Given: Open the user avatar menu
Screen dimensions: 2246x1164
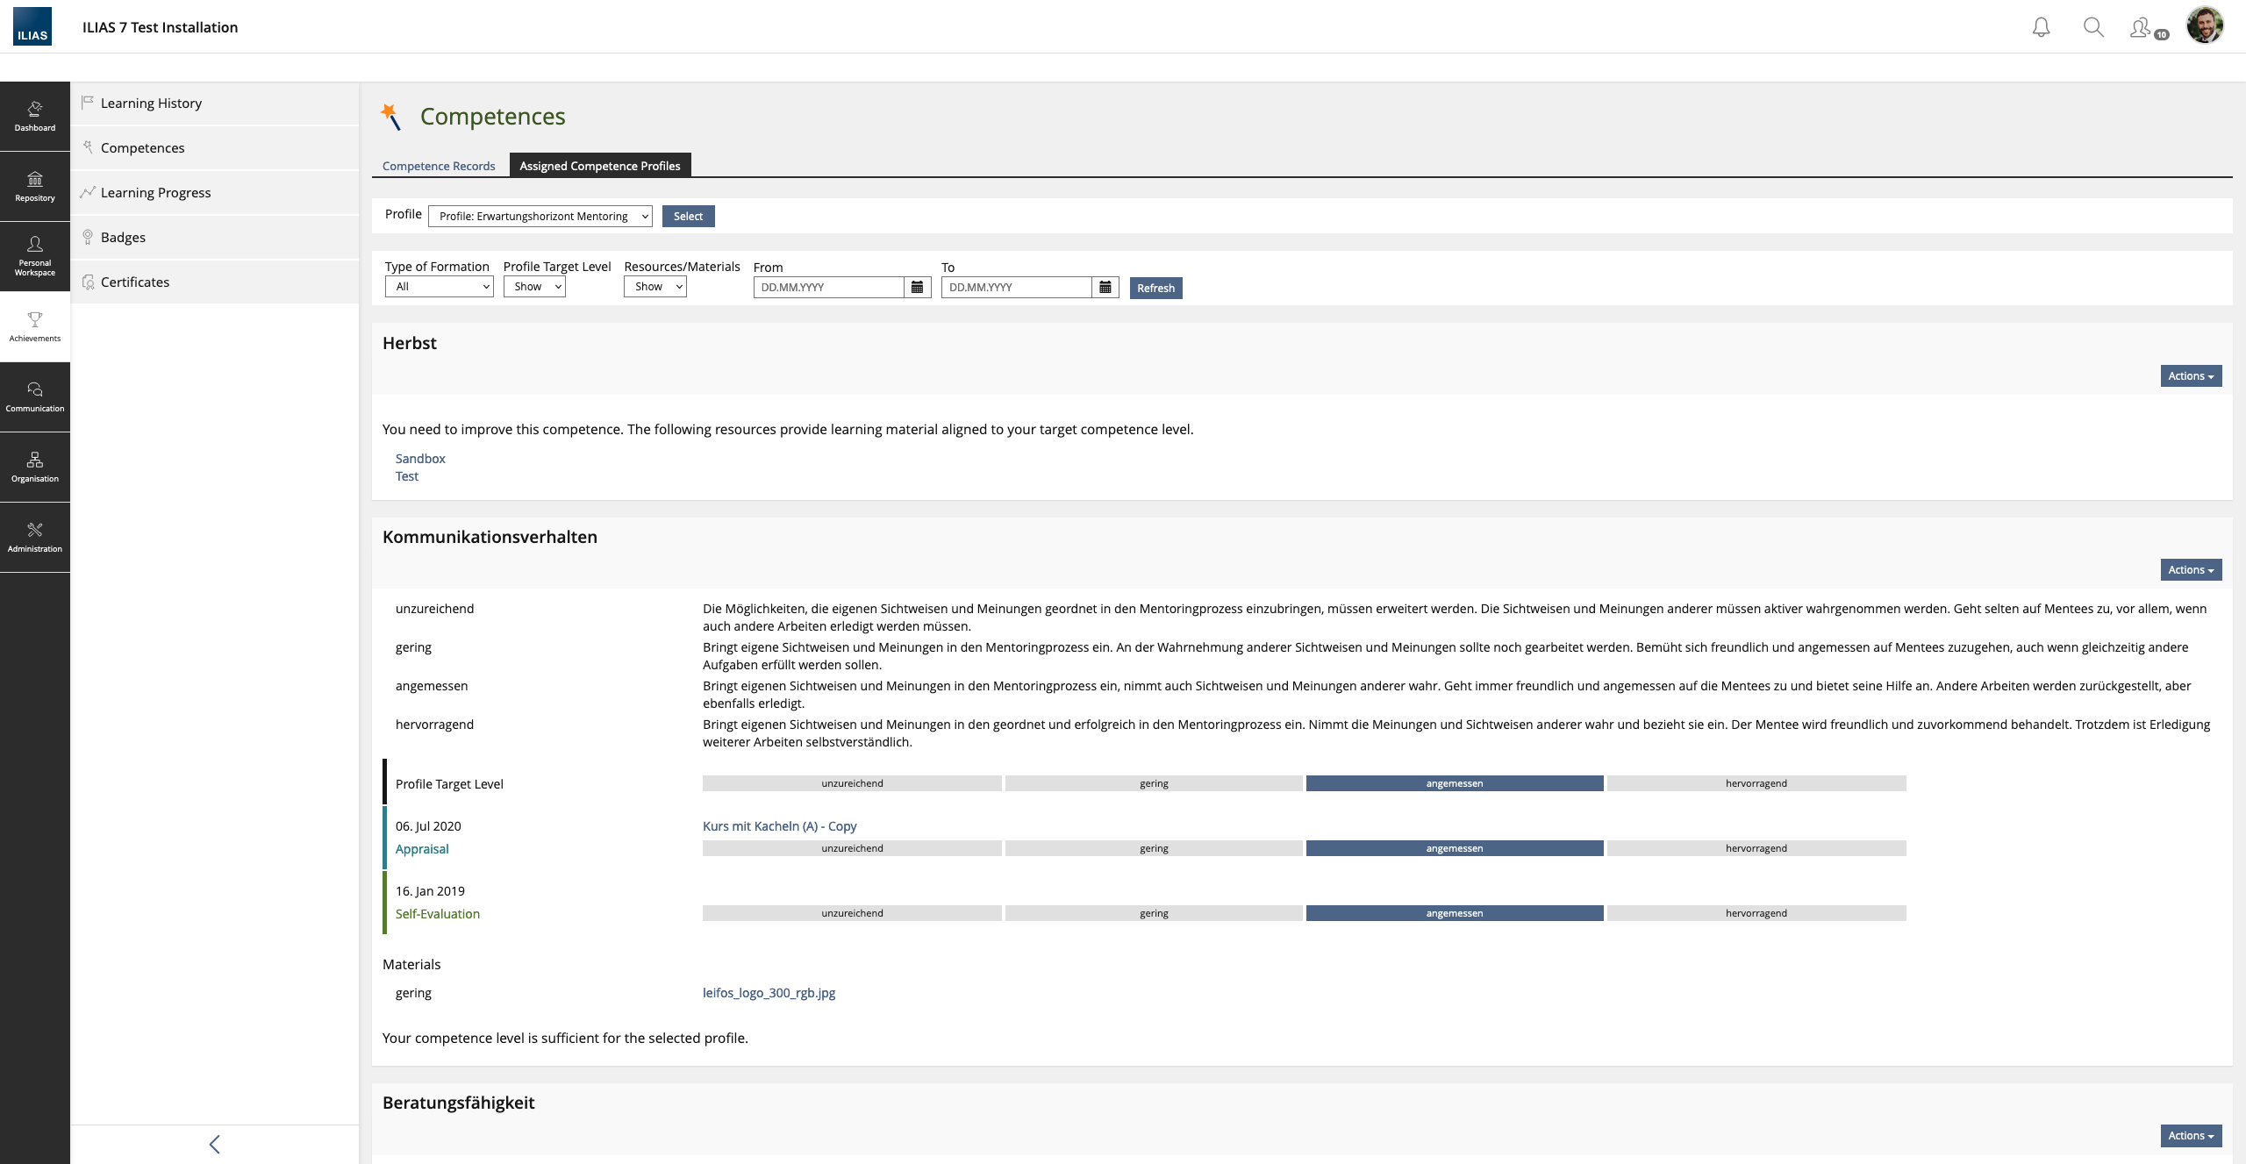Looking at the screenshot, I should pyautogui.click(x=2204, y=25).
